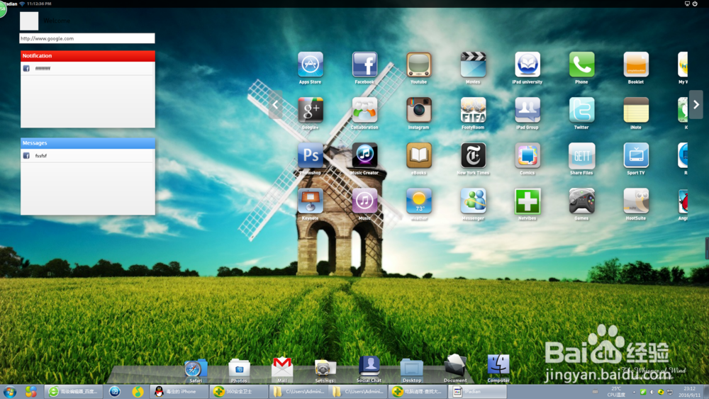Switch to 360安全卫士 taskbar window

(x=238, y=392)
